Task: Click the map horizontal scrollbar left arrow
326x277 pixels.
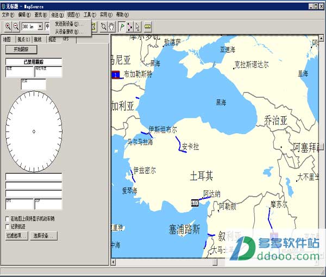Action: [x=113, y=262]
